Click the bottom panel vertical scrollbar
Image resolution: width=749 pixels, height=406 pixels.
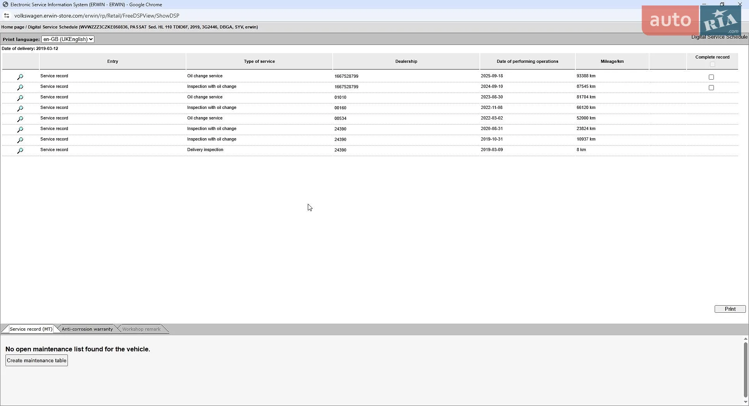(x=745, y=370)
